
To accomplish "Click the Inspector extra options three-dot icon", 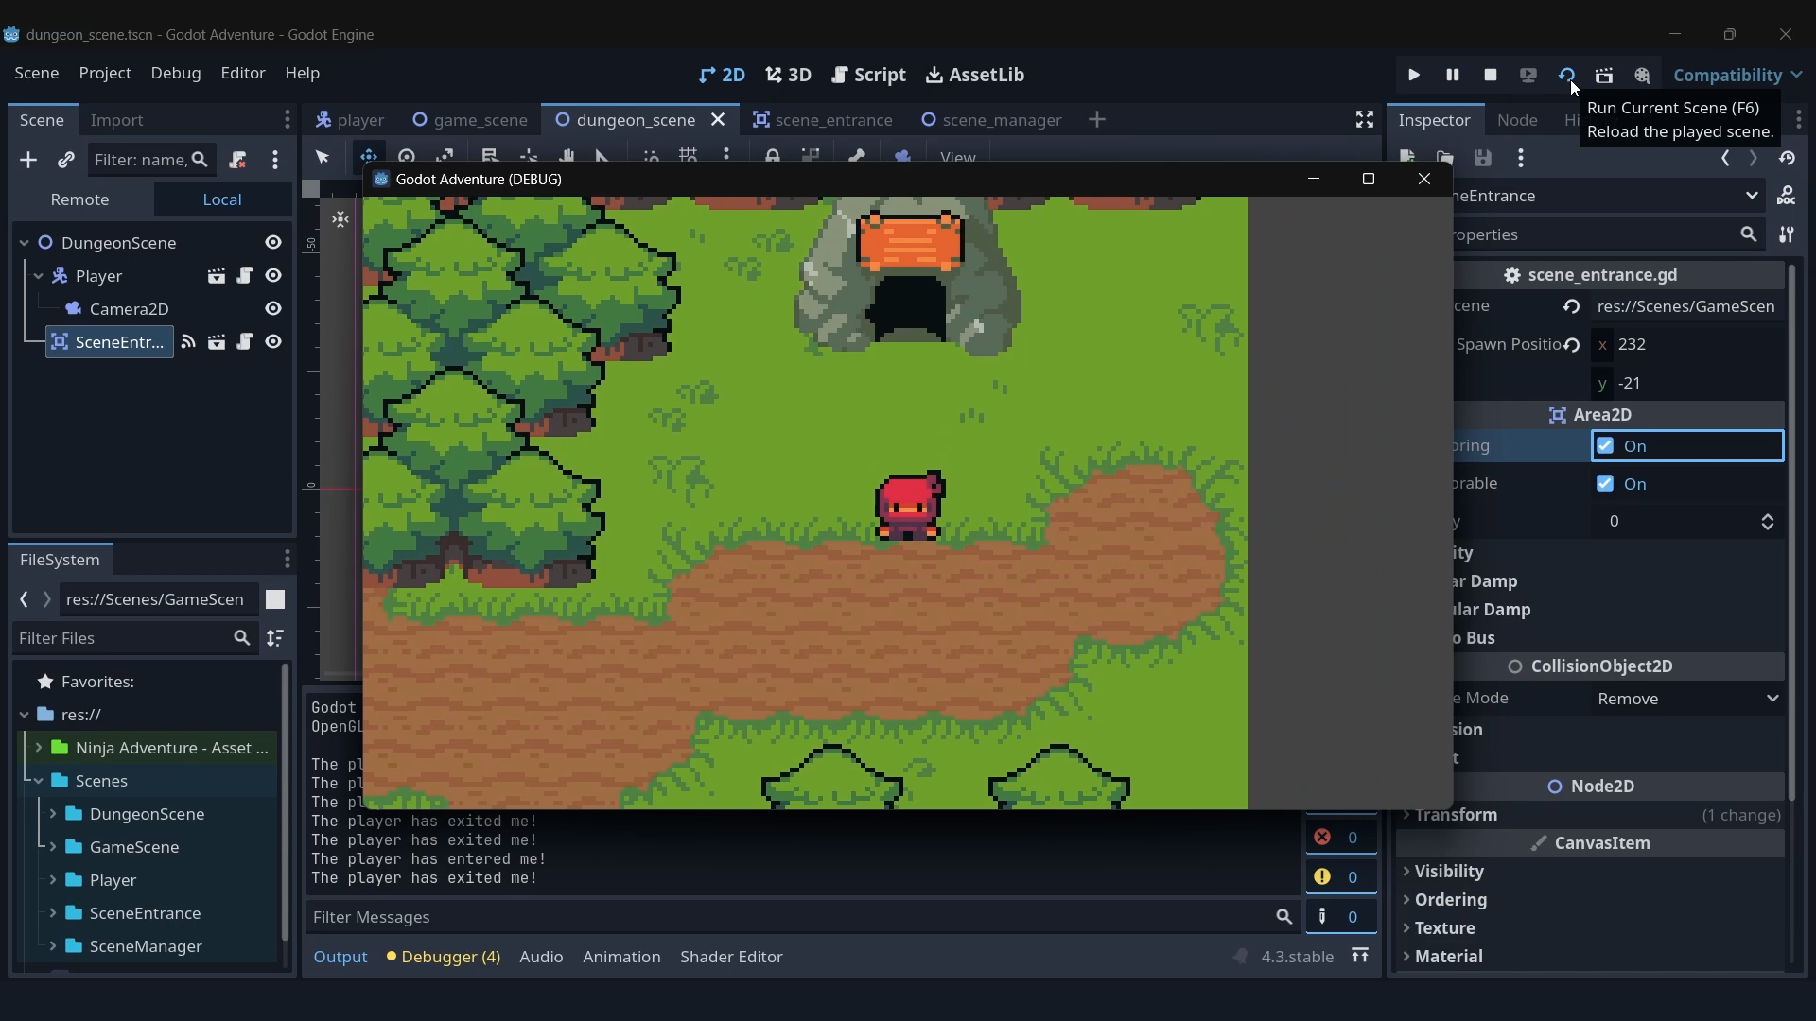I will point(1521,159).
